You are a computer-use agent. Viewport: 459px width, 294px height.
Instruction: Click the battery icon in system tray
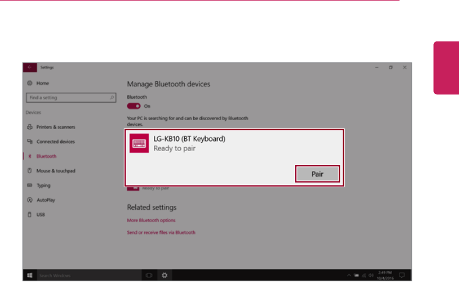pos(356,275)
